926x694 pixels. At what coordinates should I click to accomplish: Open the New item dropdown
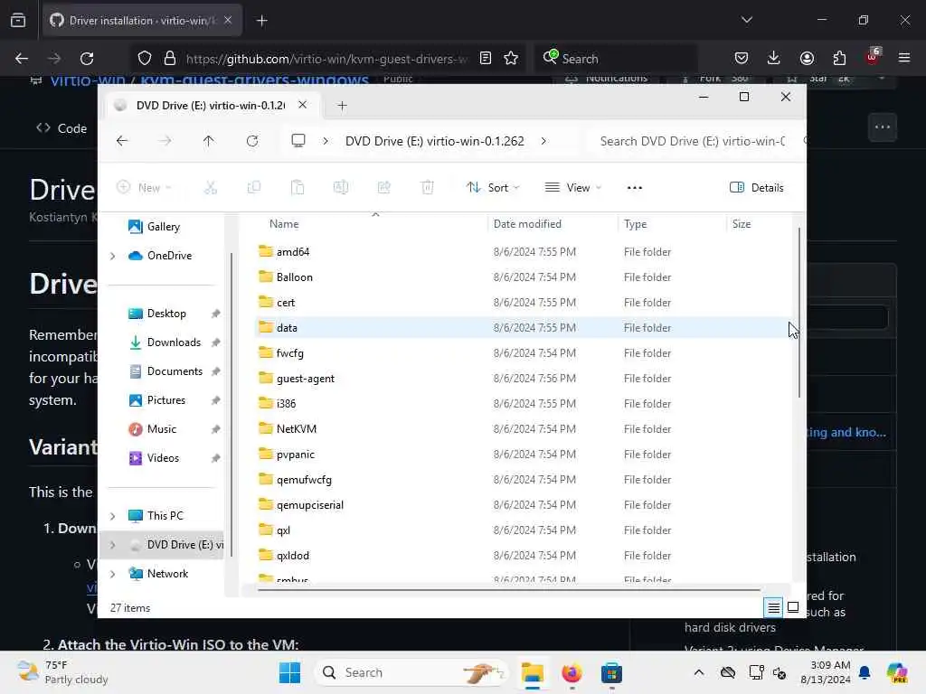(x=144, y=188)
